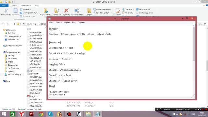
Task: Open the Вид menu in Notepad
Action: click(74, 22)
